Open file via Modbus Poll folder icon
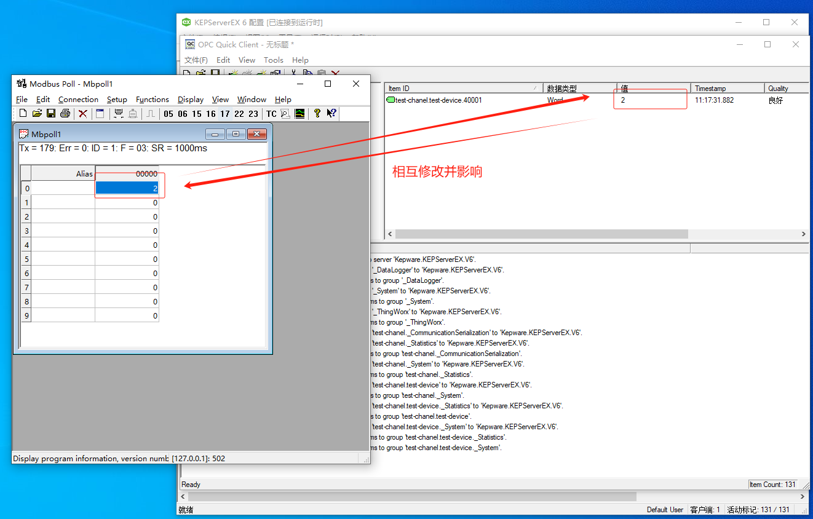Image resolution: width=813 pixels, height=519 pixels. [x=37, y=114]
